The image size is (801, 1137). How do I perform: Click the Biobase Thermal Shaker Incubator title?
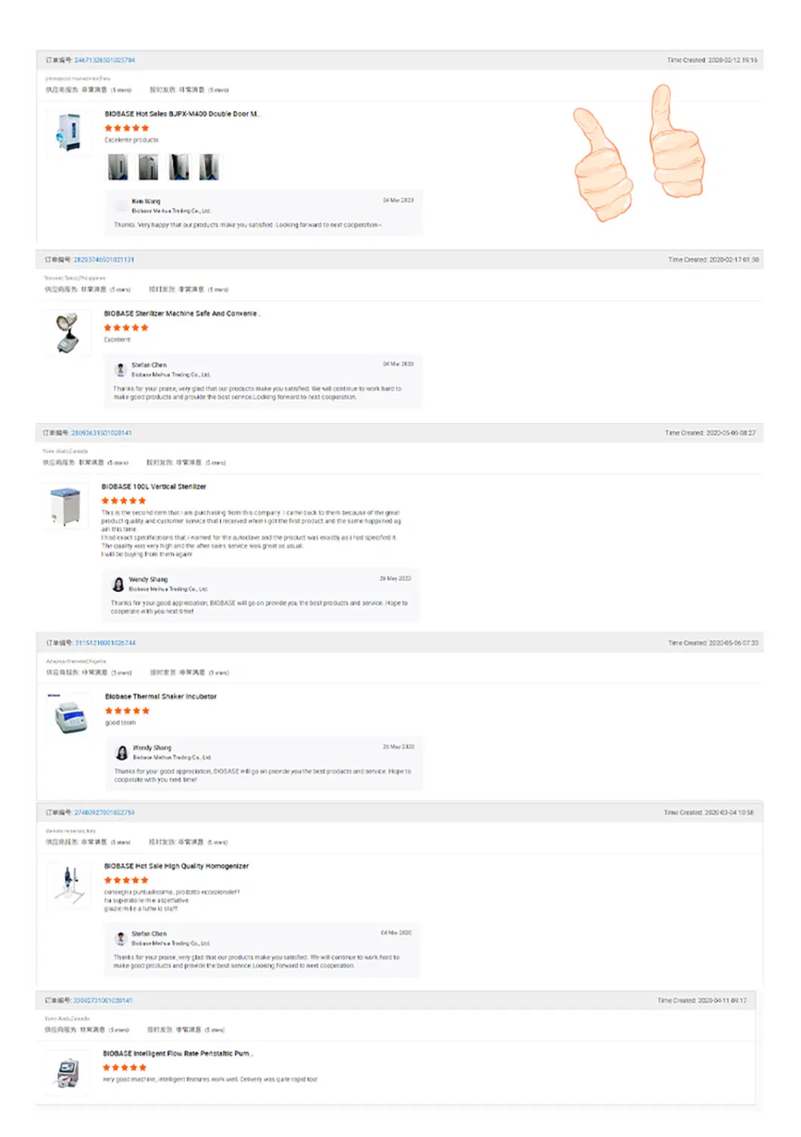pos(163,696)
